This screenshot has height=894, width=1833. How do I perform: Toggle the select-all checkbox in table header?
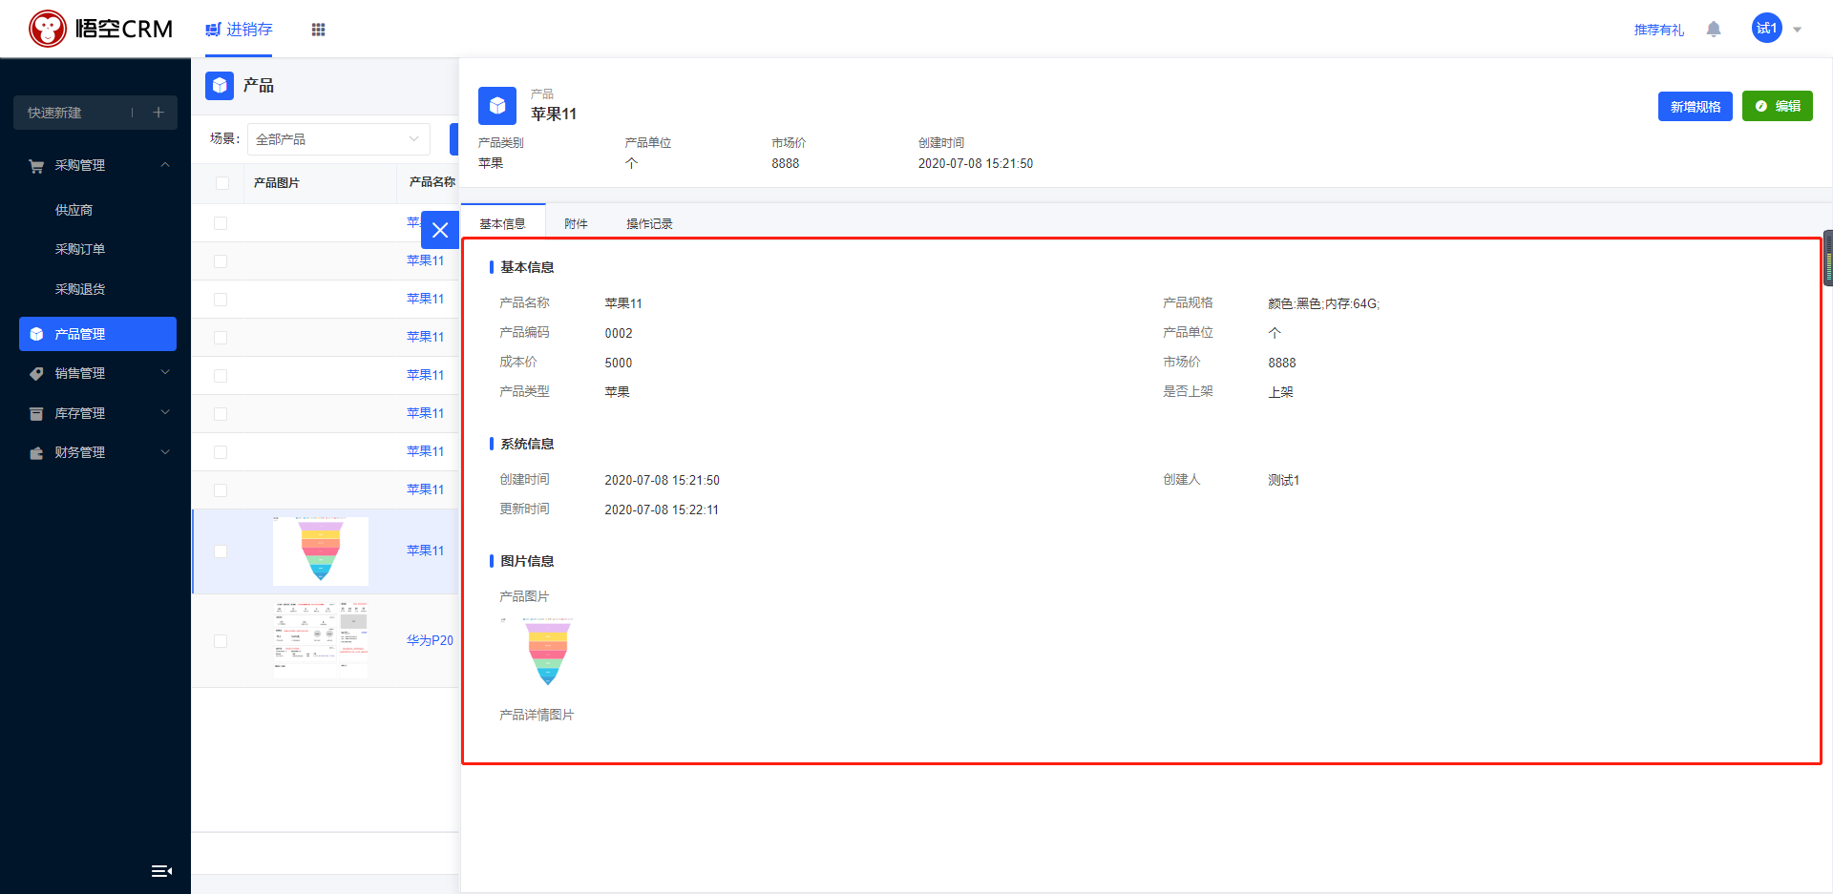222,183
